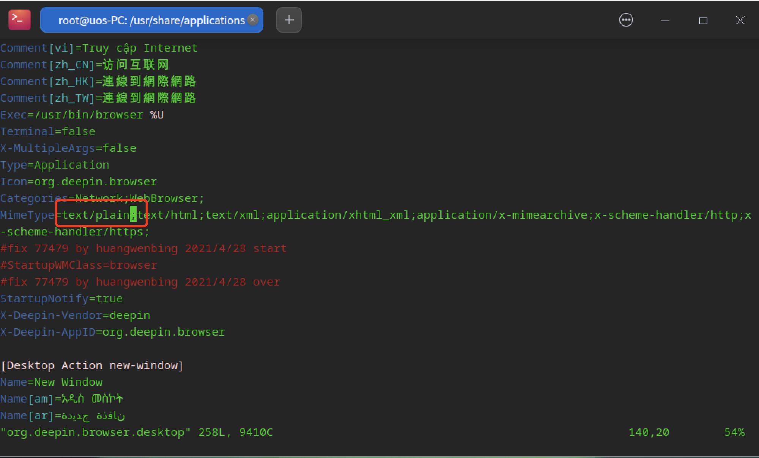Close the terminal window

click(740, 20)
